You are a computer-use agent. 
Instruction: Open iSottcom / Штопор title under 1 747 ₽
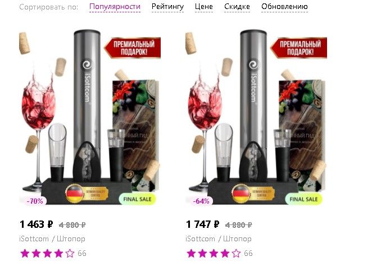(x=219, y=239)
